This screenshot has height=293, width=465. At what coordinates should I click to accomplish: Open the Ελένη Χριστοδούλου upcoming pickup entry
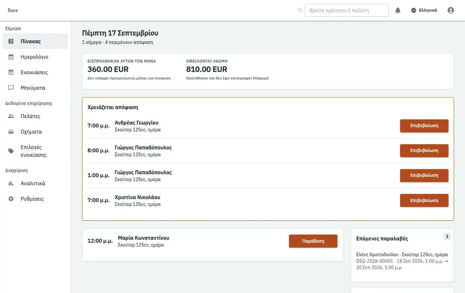[402, 255]
